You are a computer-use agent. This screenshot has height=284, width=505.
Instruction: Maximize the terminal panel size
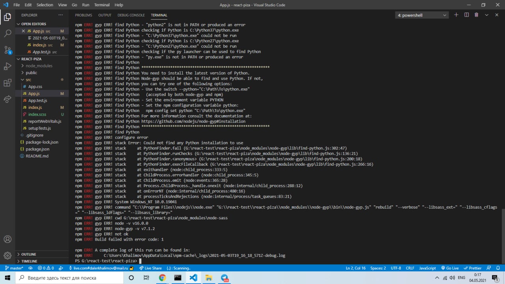(x=486, y=15)
